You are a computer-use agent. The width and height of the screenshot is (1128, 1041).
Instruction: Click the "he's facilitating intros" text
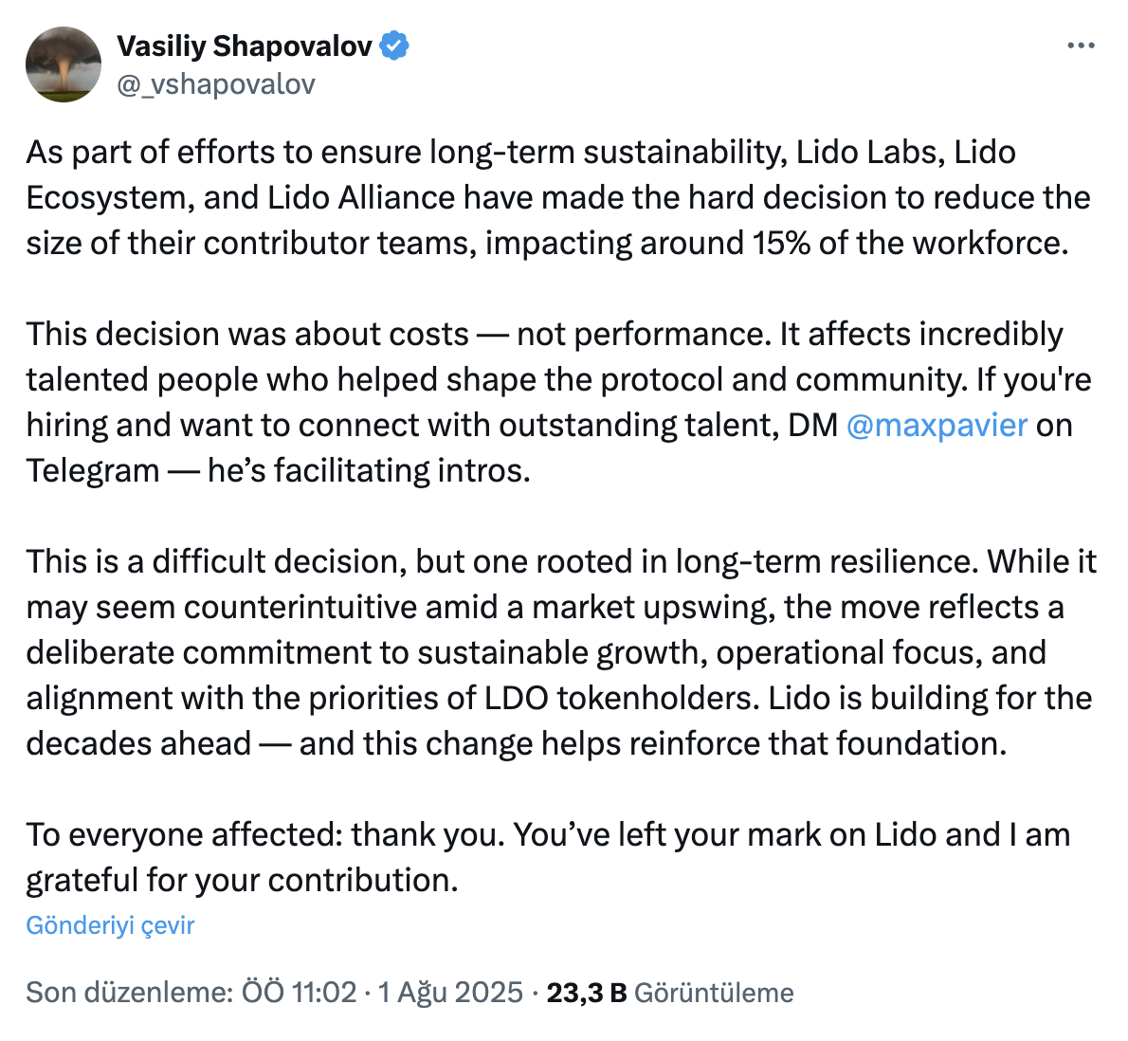tap(370, 470)
